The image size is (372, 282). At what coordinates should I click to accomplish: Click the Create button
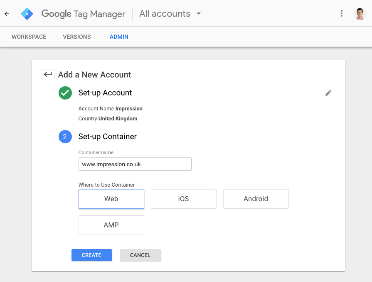point(91,255)
